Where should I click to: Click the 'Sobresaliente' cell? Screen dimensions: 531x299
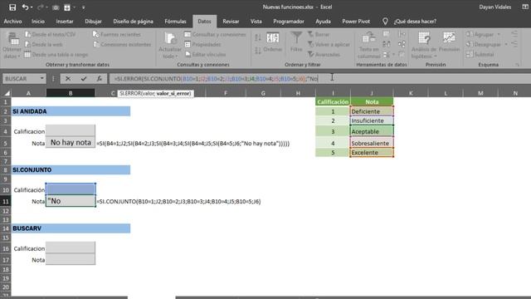(x=372, y=143)
